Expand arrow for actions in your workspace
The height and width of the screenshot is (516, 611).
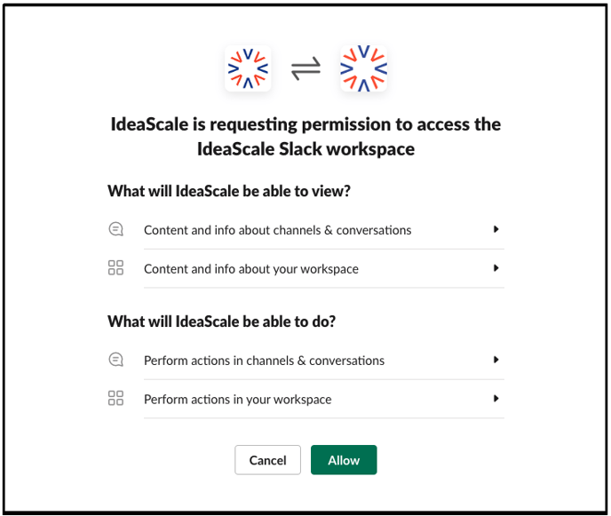pos(496,399)
